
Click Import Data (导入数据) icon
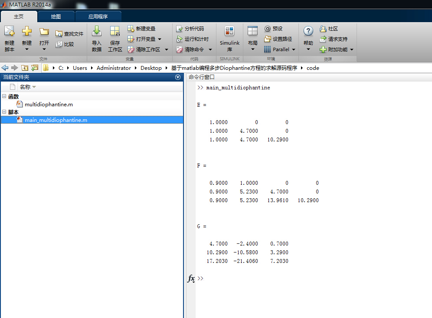pos(97,31)
